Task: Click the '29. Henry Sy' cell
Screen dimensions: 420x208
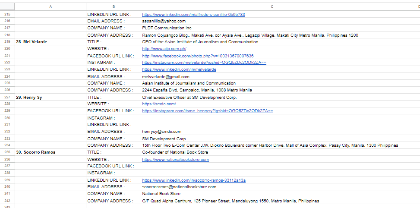Action: click(x=51, y=97)
